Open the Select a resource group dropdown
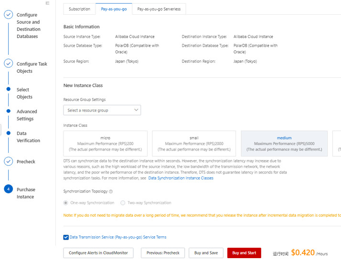 [102, 110]
